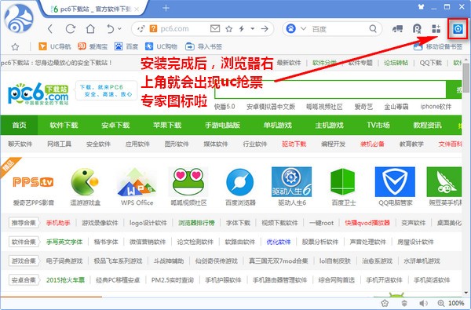Screen dimensions: 471x310
Task: Open the extensions grid icon
Action: [x=436, y=29]
